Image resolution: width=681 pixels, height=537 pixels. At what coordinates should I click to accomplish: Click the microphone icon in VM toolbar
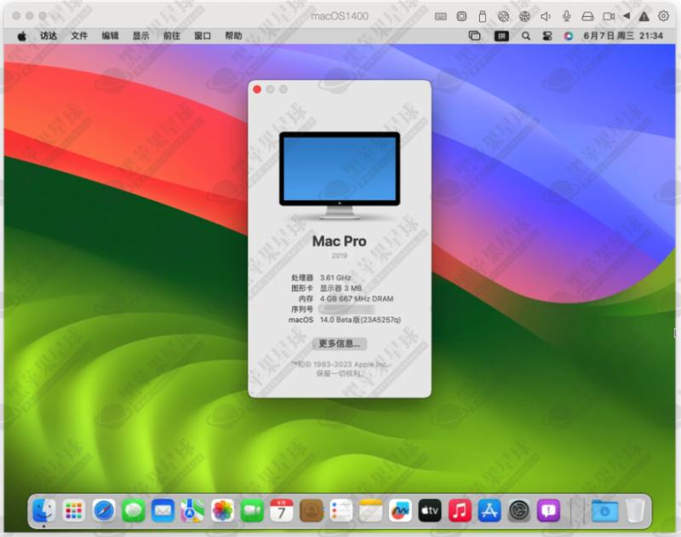[x=566, y=16]
